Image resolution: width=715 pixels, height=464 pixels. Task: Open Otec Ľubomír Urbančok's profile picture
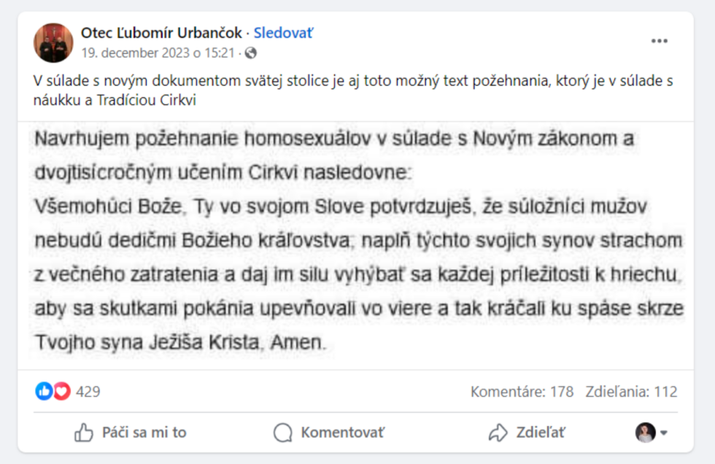tap(53, 42)
